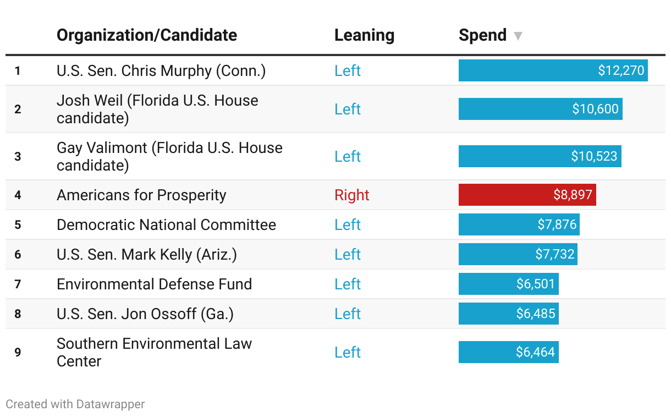Click Josh Weil candidate name

coord(157,109)
